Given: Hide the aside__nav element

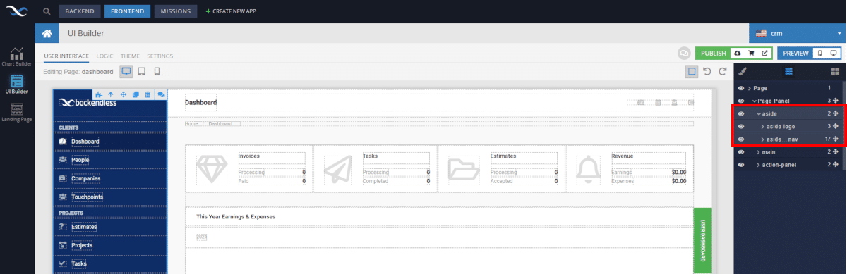Looking at the screenshot, I should (741, 139).
